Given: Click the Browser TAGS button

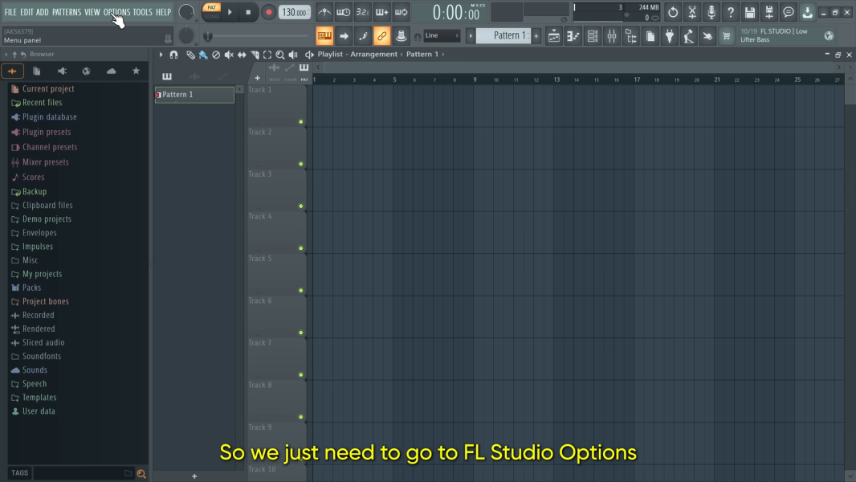Looking at the screenshot, I should click(x=19, y=473).
